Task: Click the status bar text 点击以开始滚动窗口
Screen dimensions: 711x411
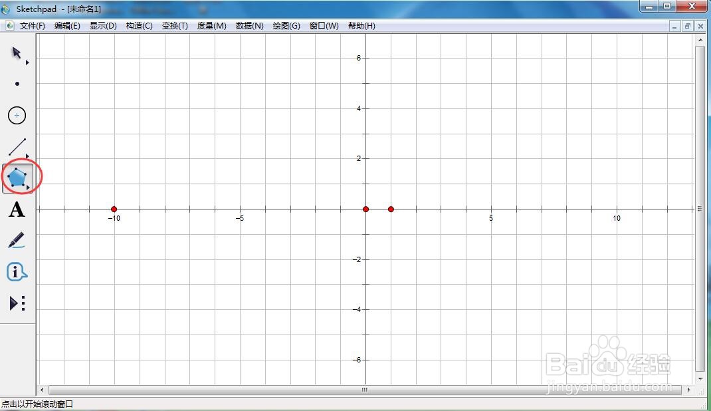Action: 37,404
